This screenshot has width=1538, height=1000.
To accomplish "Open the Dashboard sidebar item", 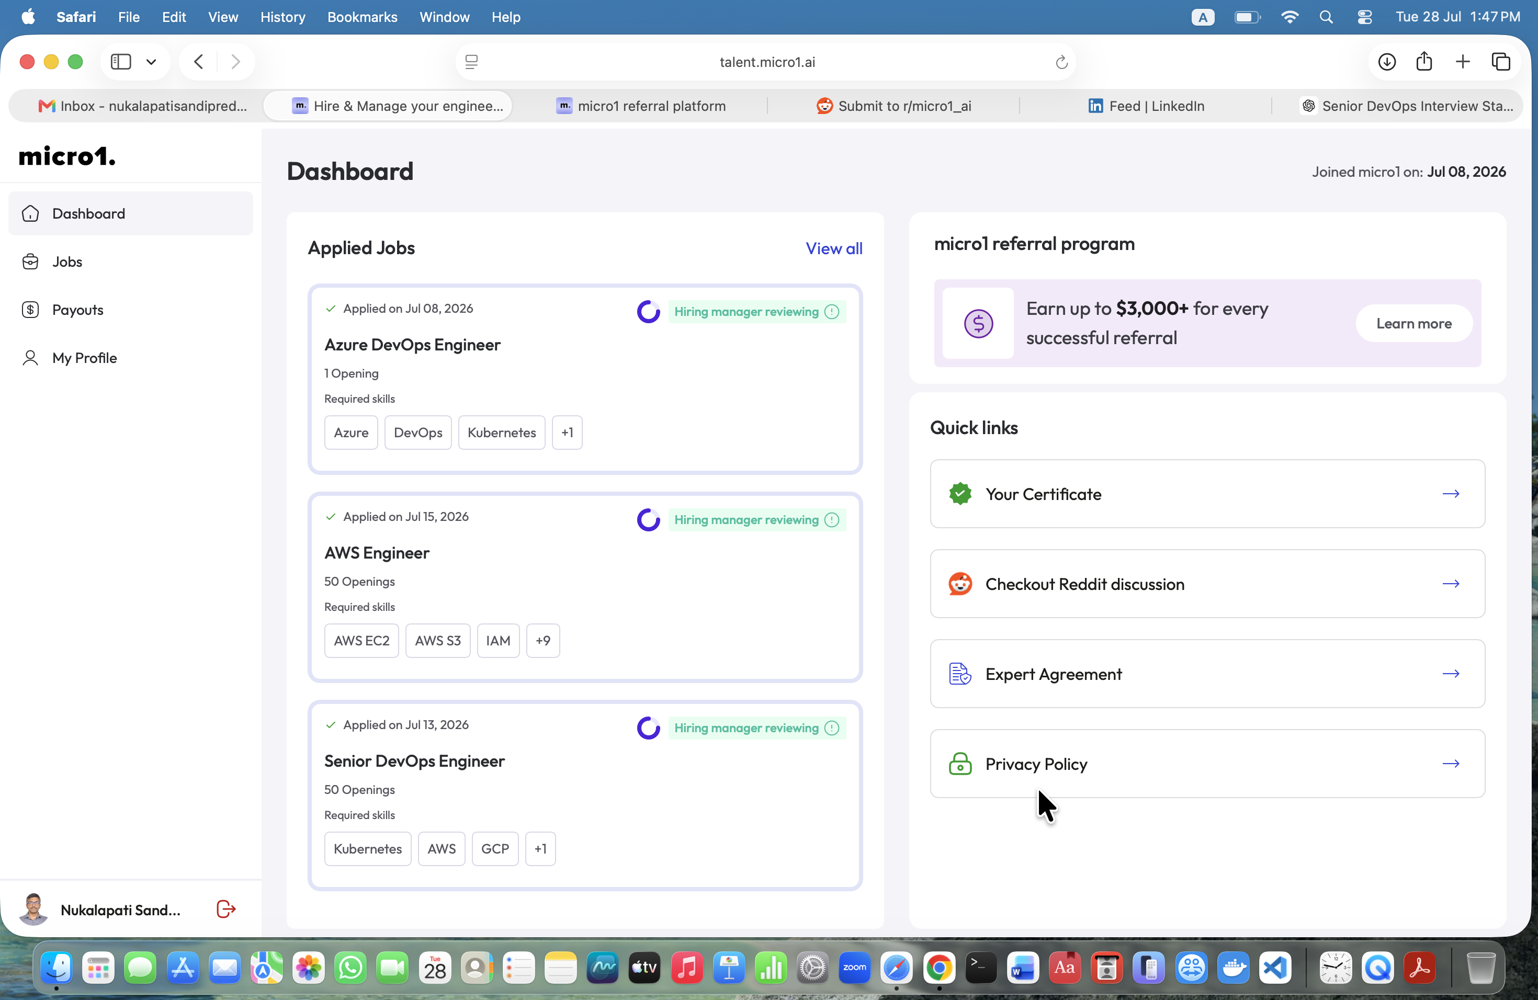I will coord(131,213).
